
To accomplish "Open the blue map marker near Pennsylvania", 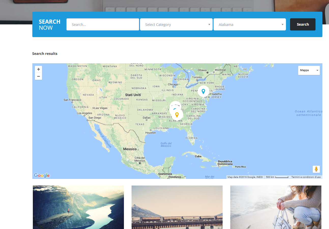I will pyautogui.click(x=203, y=91).
